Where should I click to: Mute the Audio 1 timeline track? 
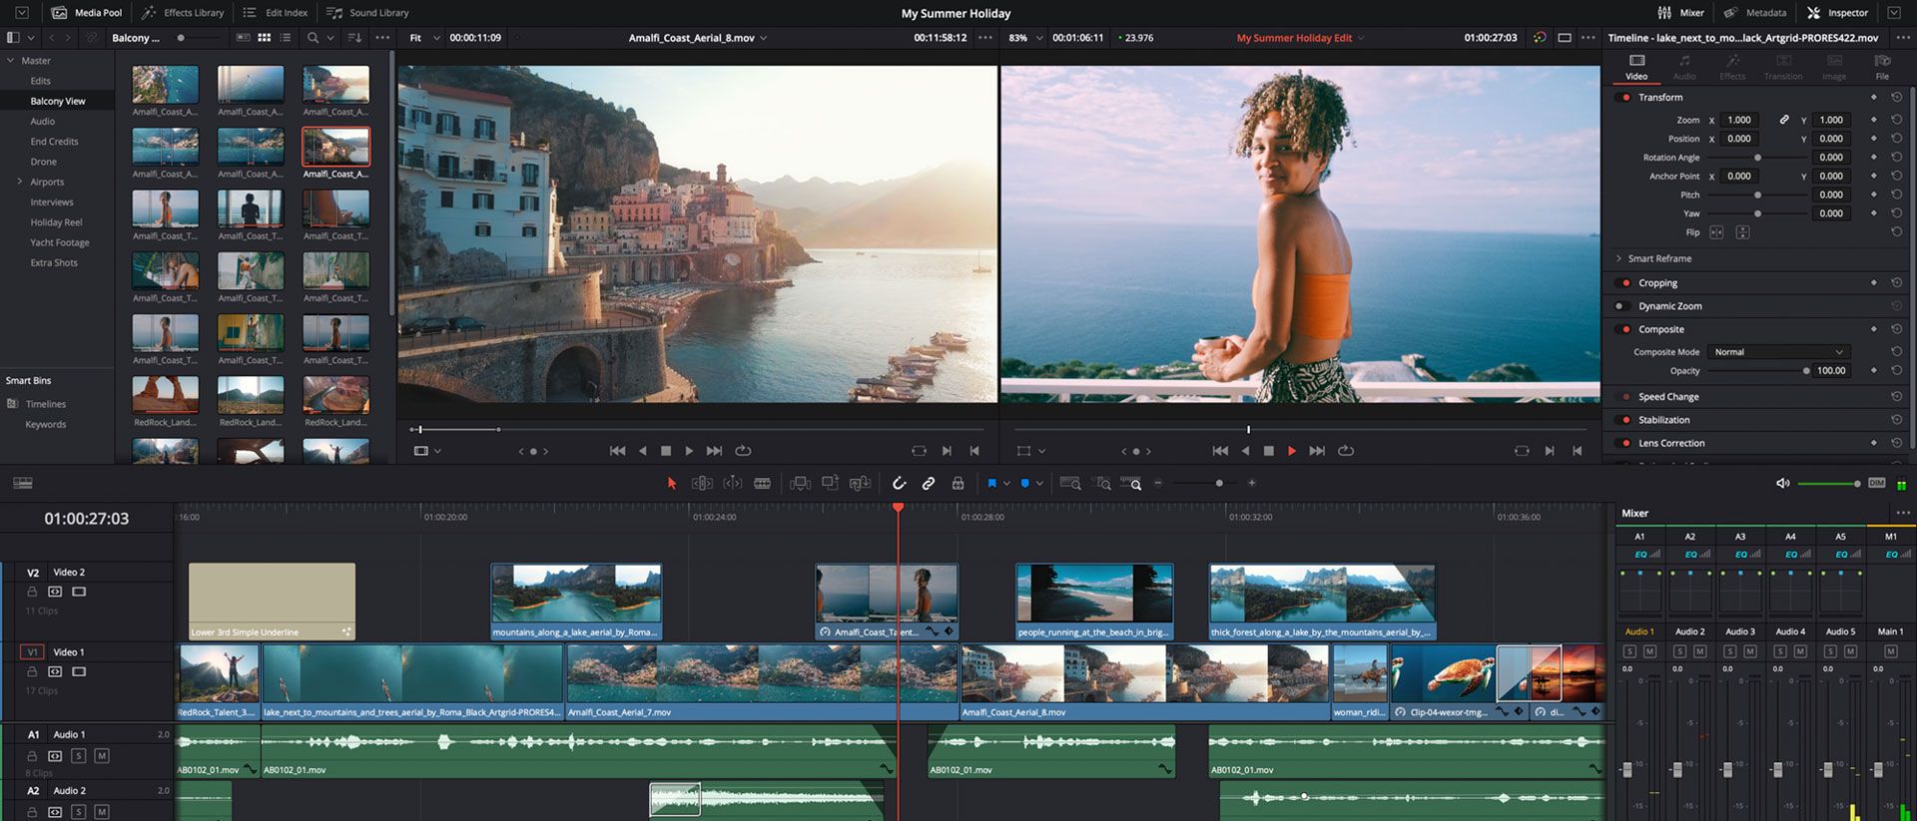pyautogui.click(x=101, y=756)
